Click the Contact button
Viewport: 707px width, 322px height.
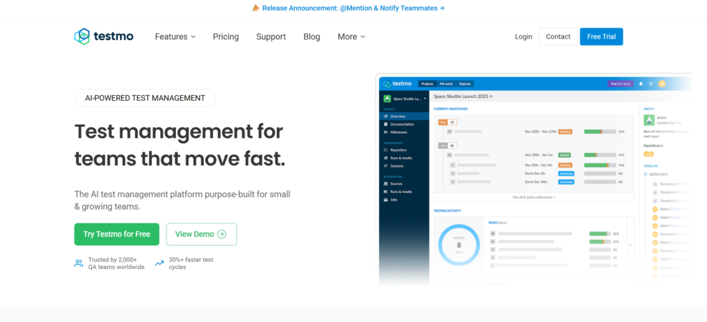pyautogui.click(x=558, y=37)
